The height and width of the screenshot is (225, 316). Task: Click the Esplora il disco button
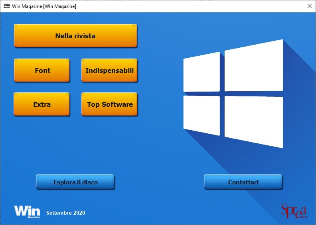click(x=75, y=182)
